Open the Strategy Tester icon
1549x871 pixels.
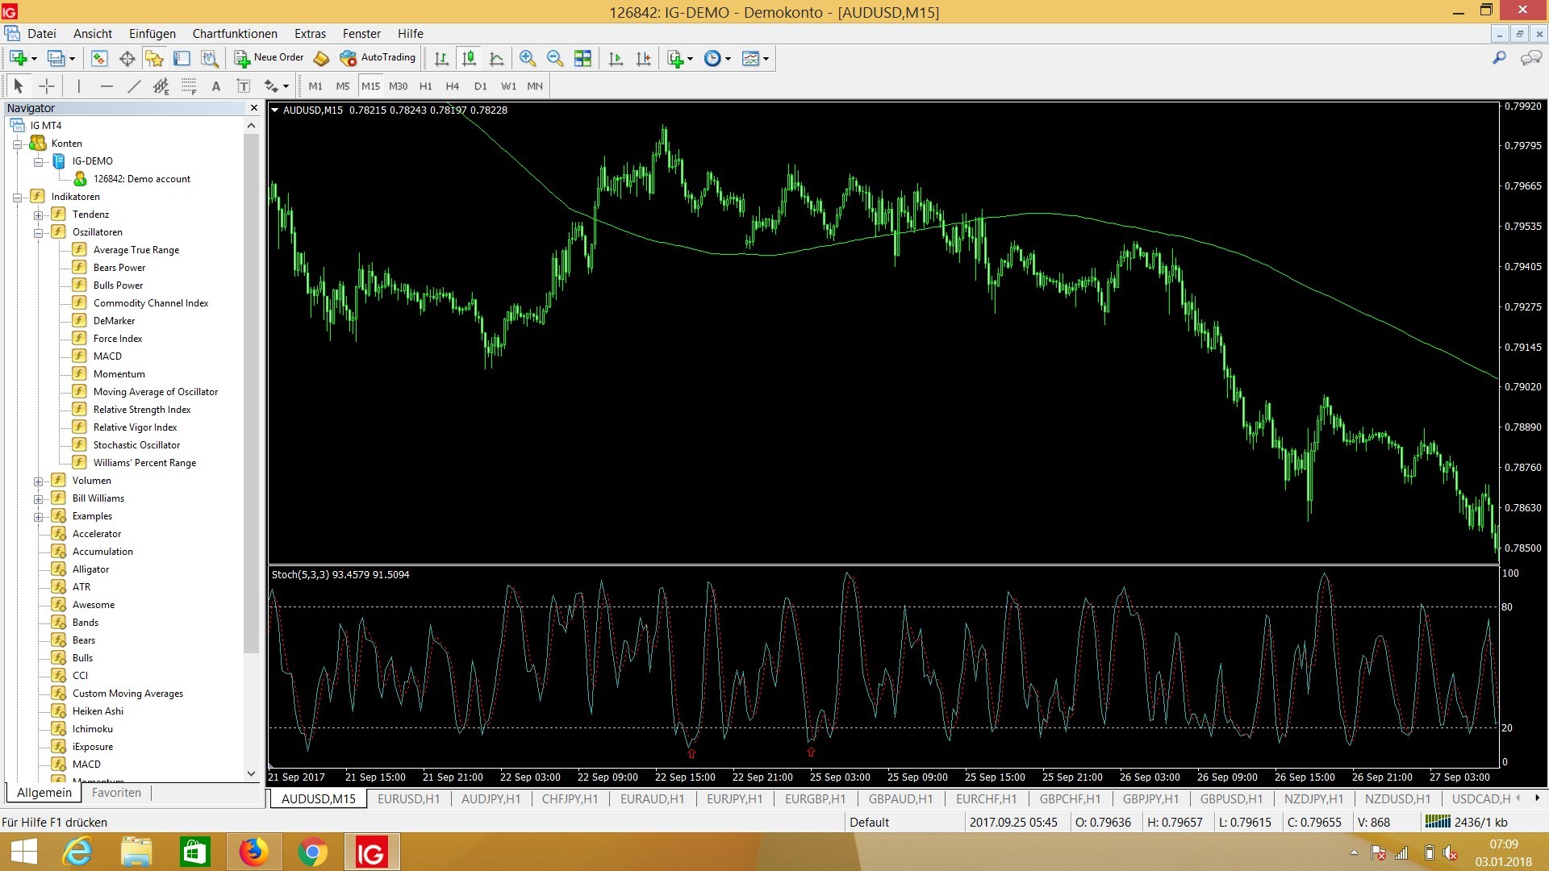[210, 58]
